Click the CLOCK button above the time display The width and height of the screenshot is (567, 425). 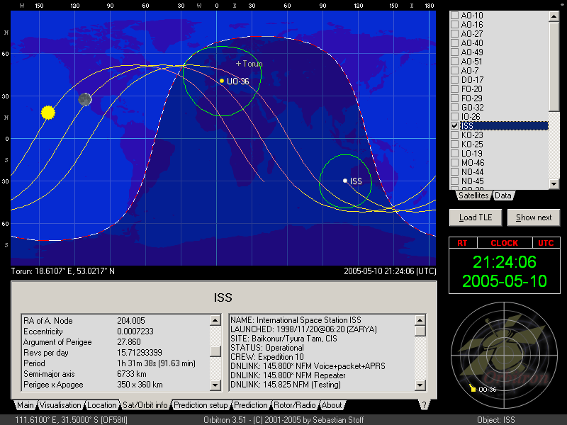tap(504, 243)
